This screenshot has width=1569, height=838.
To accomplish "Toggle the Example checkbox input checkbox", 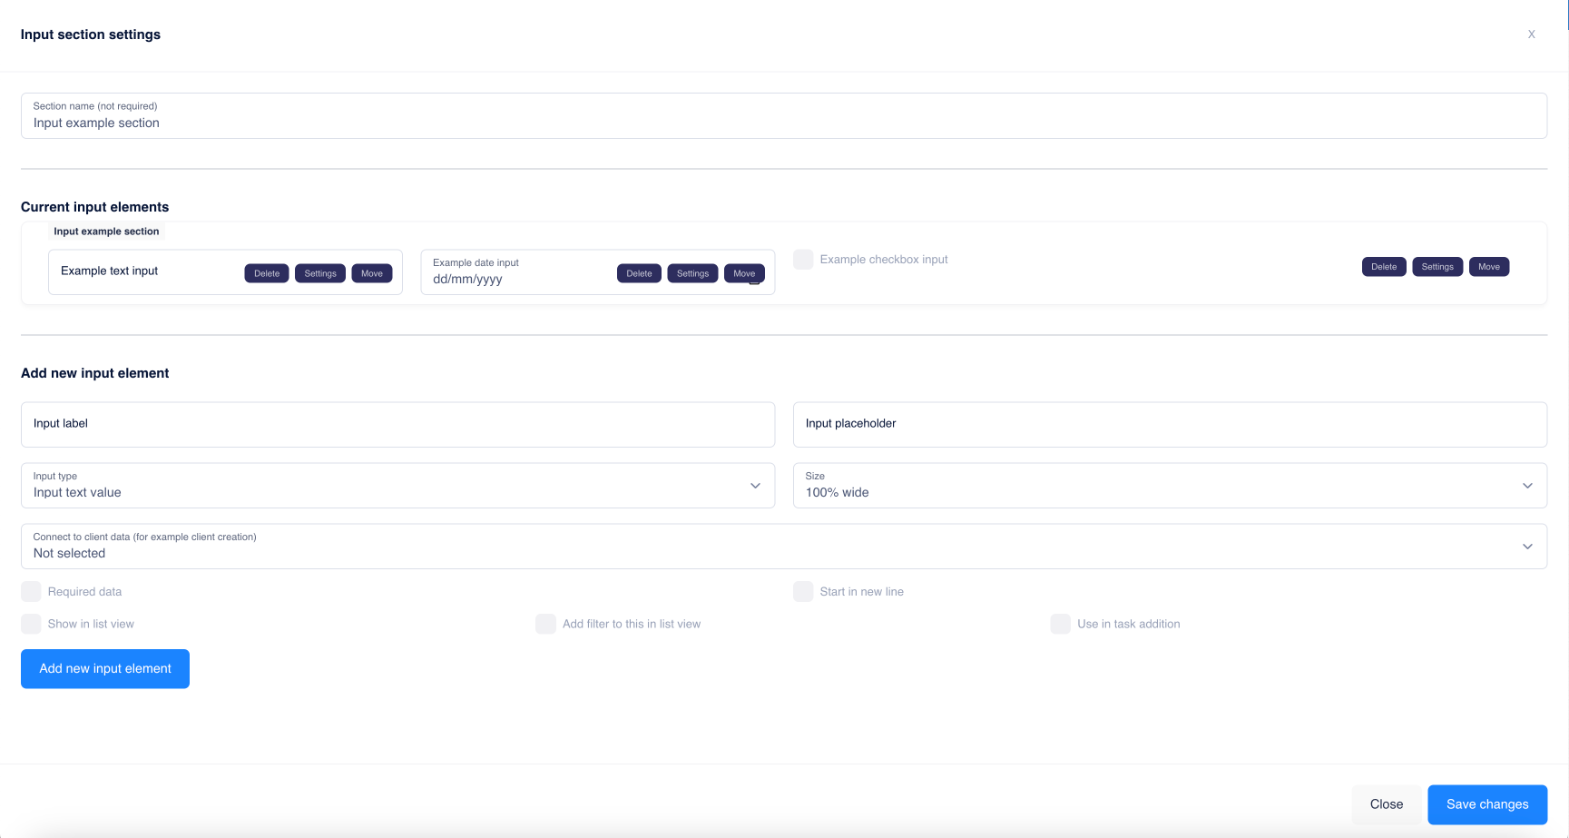I will tap(803, 260).
